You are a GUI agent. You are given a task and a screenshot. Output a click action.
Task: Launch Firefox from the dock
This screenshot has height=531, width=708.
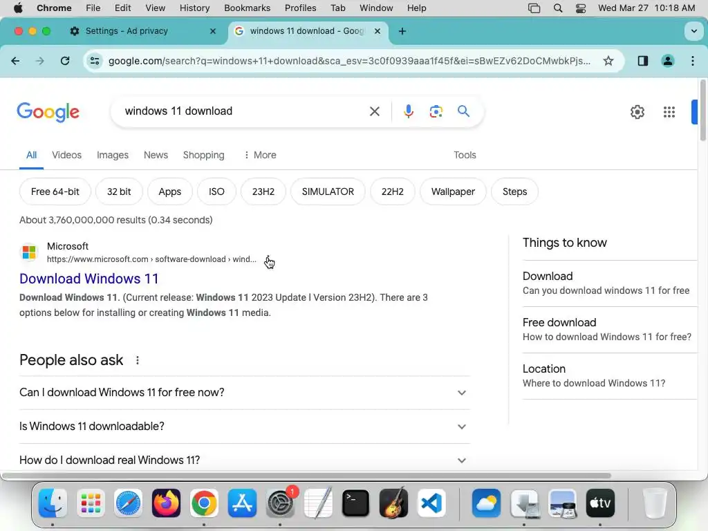coord(166,503)
